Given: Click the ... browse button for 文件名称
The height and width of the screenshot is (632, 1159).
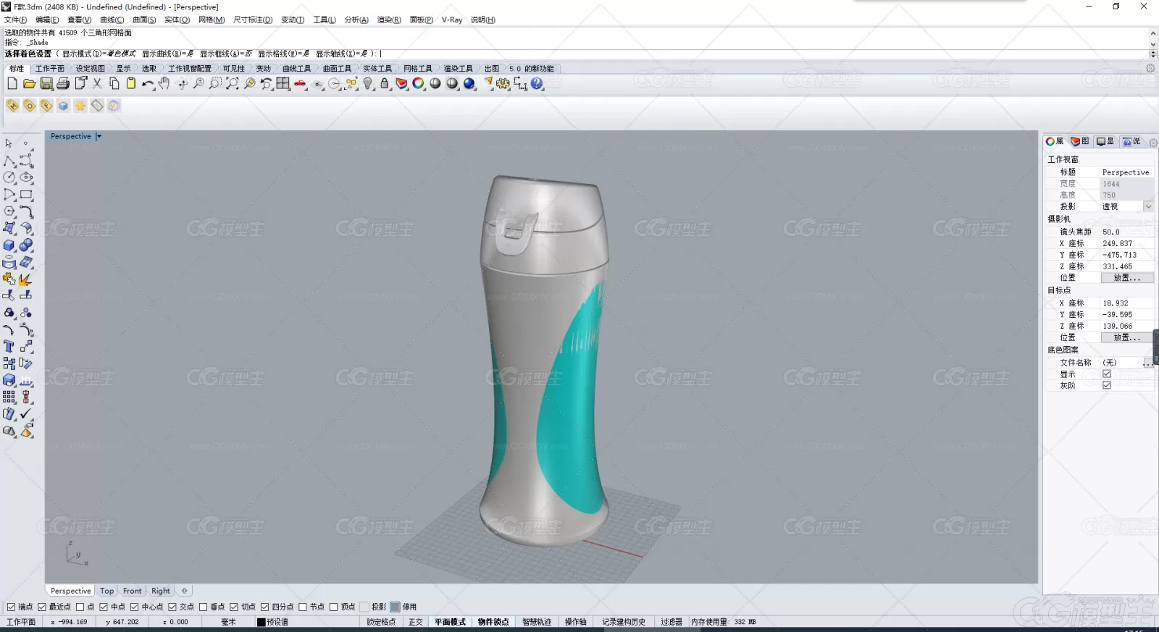Looking at the screenshot, I should [1148, 363].
